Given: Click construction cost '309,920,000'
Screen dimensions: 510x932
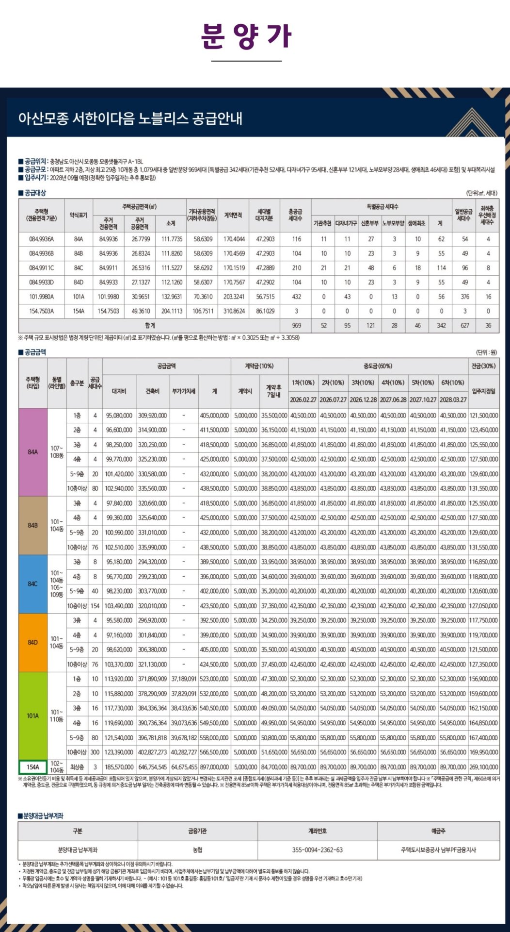Looking at the screenshot, I should [152, 416].
